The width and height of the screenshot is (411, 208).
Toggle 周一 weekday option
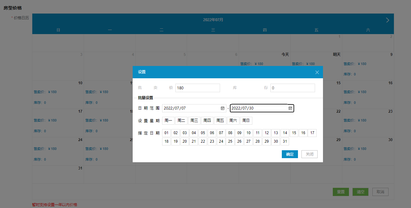click(x=168, y=121)
